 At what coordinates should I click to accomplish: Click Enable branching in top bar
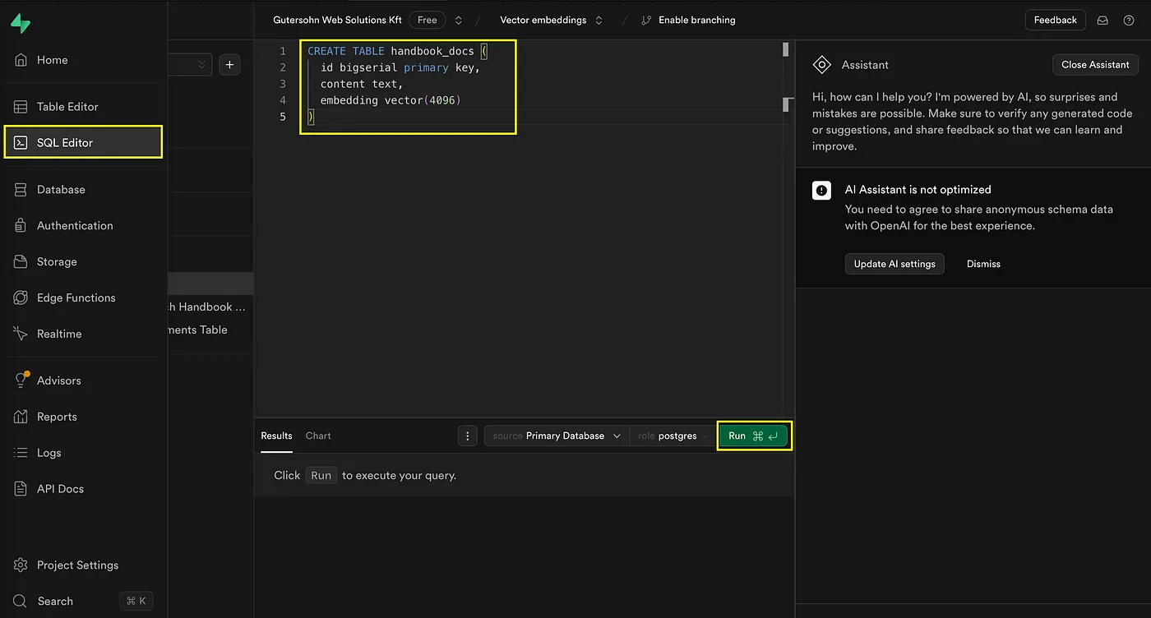(x=688, y=21)
